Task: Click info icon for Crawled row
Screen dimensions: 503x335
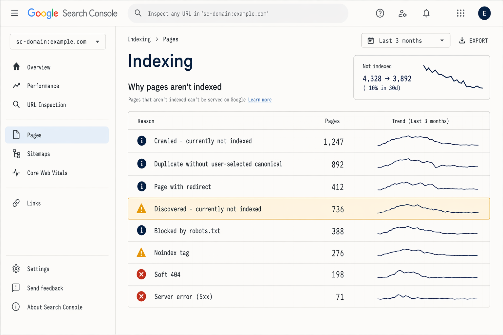Action: (x=141, y=141)
